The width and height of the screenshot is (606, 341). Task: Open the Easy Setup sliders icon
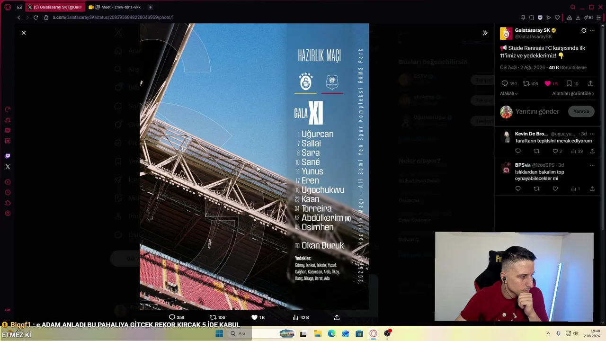[599, 18]
